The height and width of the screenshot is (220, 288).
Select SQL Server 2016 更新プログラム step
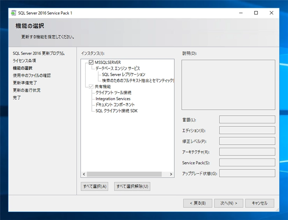point(39,53)
